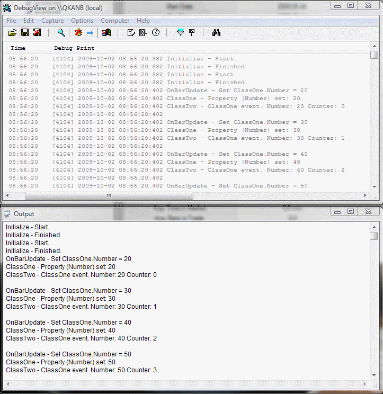Image resolution: width=383 pixels, height=394 pixels.
Task: Open the Computer menu
Action: click(115, 21)
